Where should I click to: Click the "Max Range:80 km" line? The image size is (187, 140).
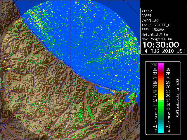157,39
